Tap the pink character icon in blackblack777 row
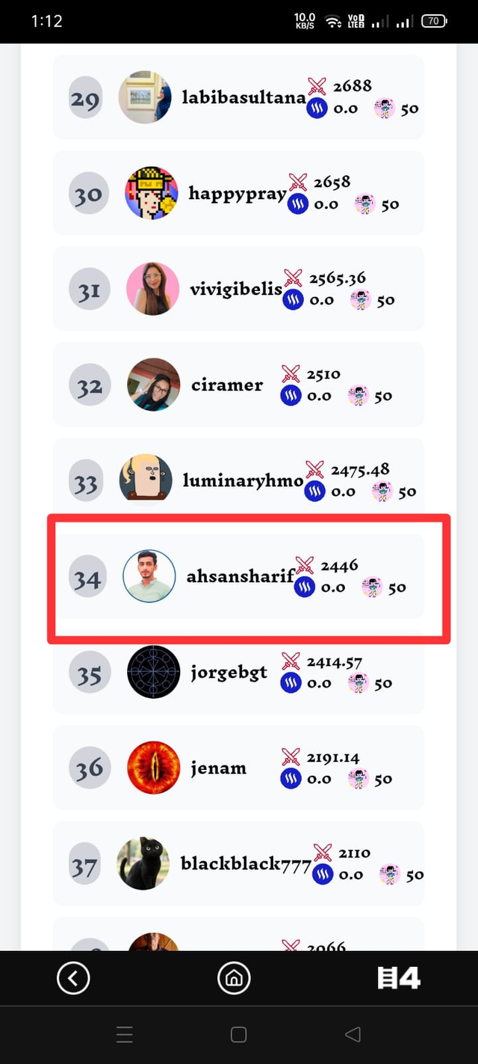Image resolution: width=478 pixels, height=1064 pixels. click(390, 874)
